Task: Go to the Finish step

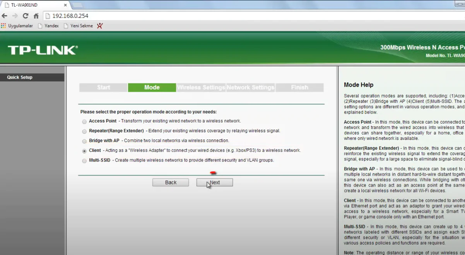Action: coord(300,87)
